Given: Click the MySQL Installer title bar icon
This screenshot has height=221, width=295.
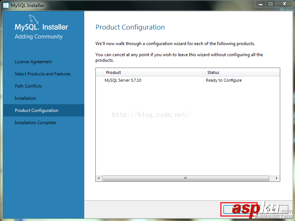Looking at the screenshot, I should [x=6, y=5].
